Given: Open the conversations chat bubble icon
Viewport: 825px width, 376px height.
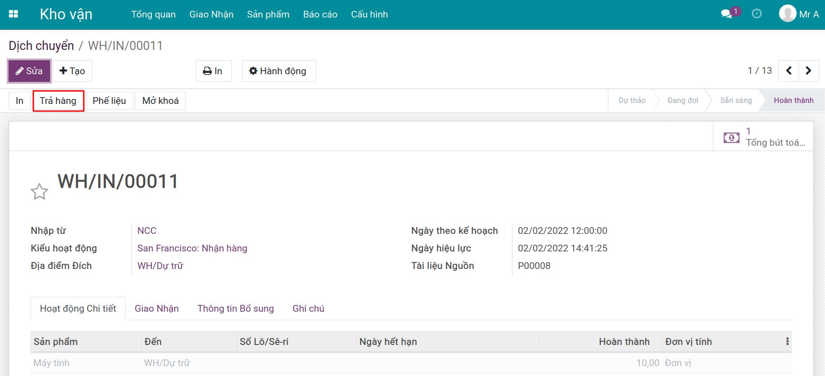Looking at the screenshot, I should point(726,14).
